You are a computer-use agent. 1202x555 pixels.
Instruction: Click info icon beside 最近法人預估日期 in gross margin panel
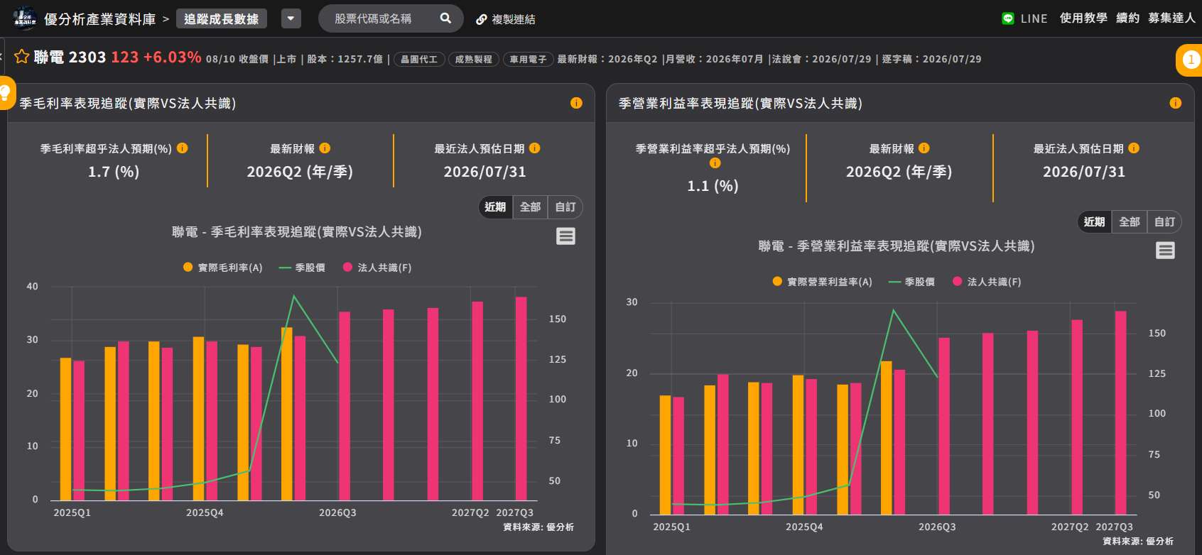[x=535, y=148]
